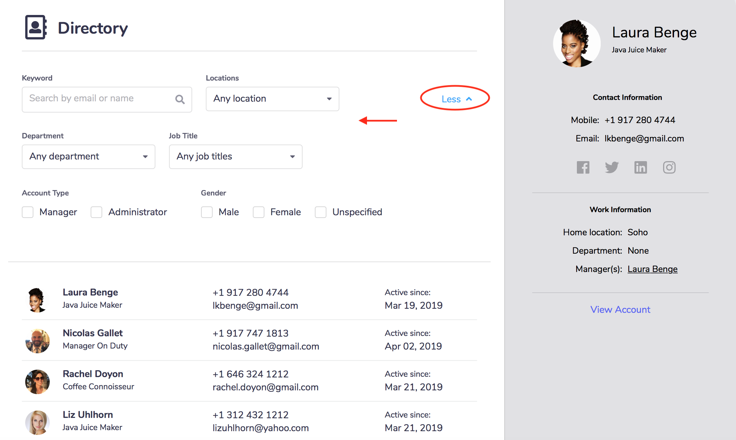
Task: Enable the Manager account type checkbox
Action: (28, 212)
